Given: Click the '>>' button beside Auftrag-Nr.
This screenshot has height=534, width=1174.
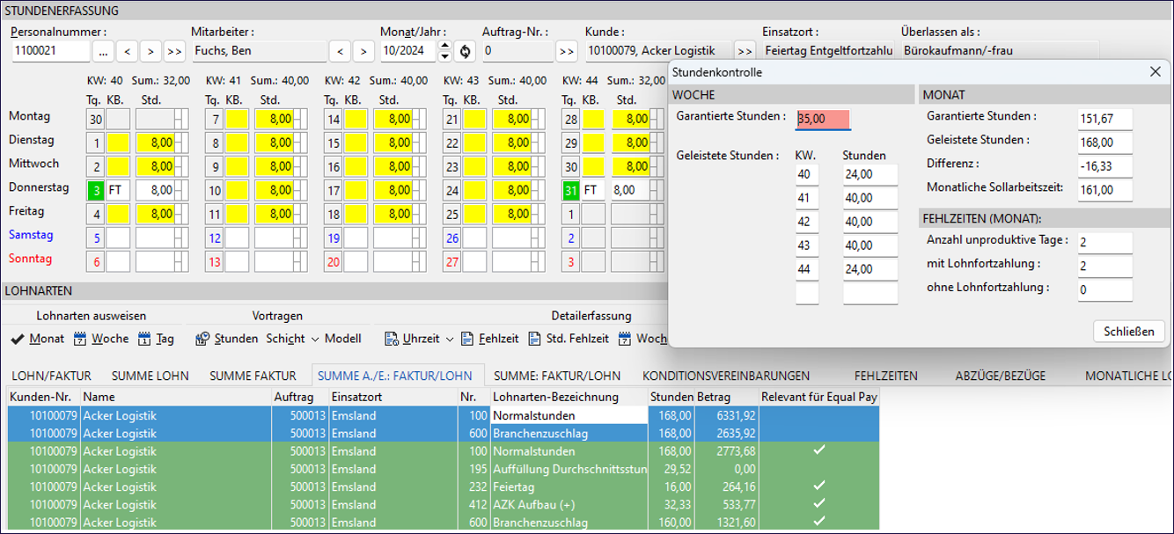Looking at the screenshot, I should (567, 51).
